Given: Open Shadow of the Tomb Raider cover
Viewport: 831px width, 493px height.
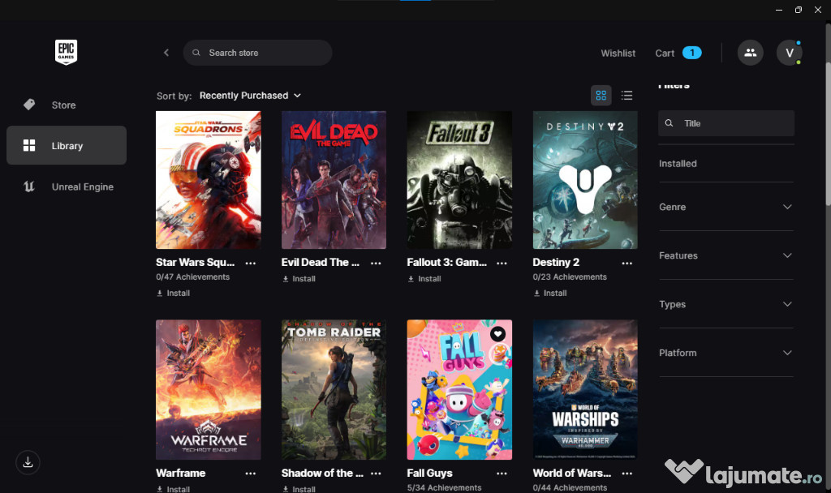Looking at the screenshot, I should [334, 390].
